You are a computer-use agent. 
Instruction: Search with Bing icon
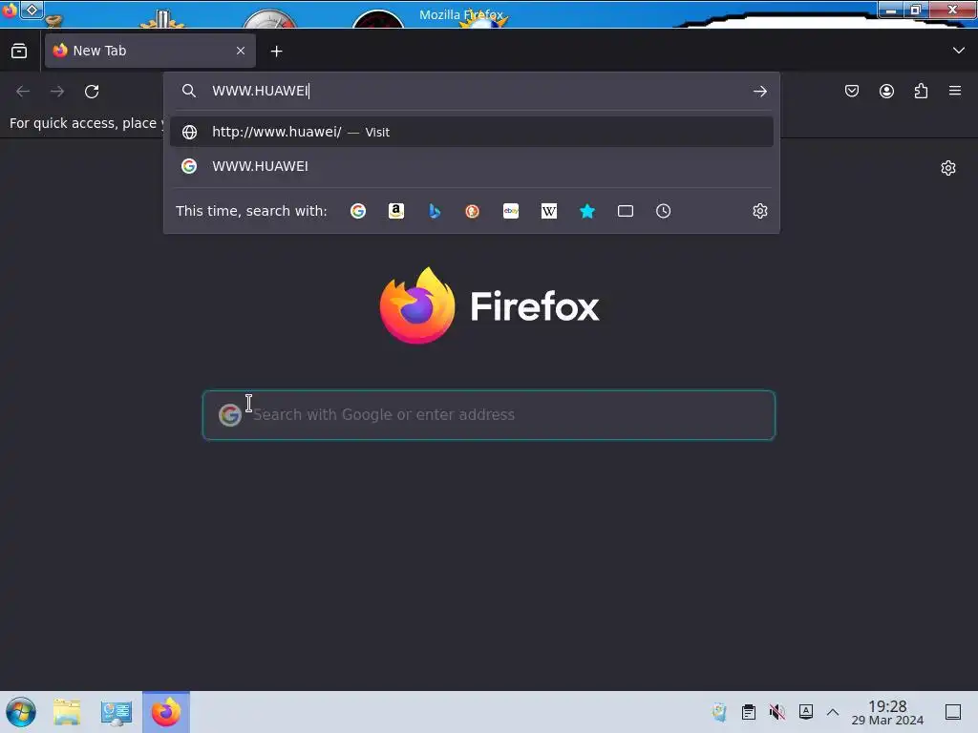[x=435, y=211]
